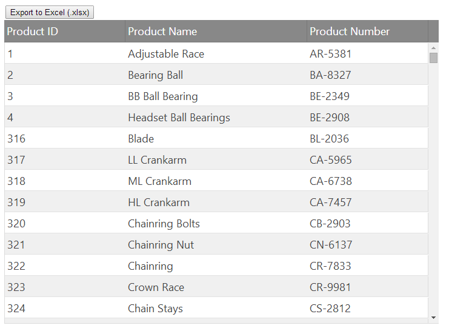Click Export to Excel (.xlsx) button
The height and width of the screenshot is (331, 449).
50,12
